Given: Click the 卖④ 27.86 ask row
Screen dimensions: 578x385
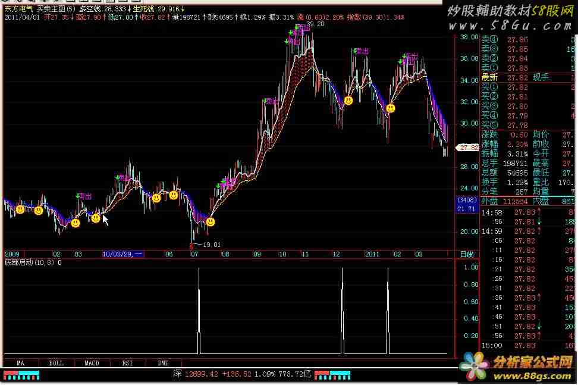Looking at the screenshot, I should click(528, 39).
